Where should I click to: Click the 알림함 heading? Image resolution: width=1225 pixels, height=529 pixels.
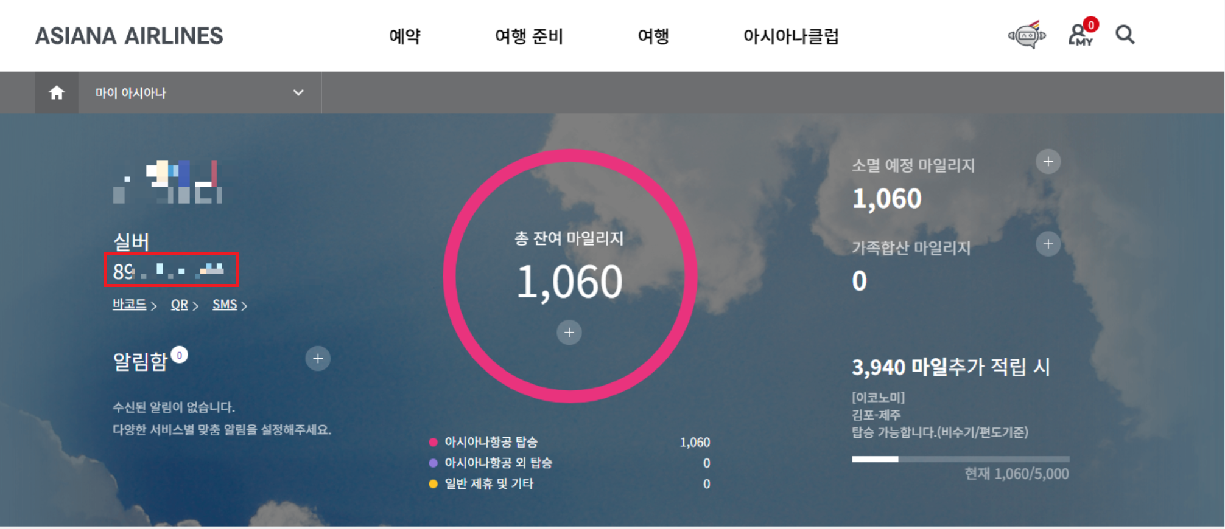click(140, 362)
